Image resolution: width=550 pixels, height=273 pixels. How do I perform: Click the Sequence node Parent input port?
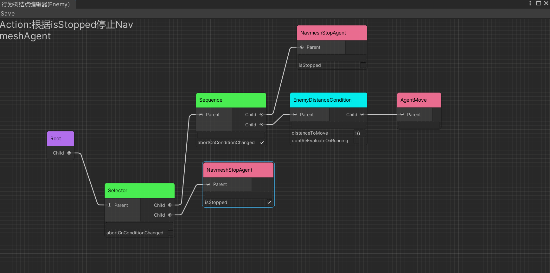click(x=201, y=115)
